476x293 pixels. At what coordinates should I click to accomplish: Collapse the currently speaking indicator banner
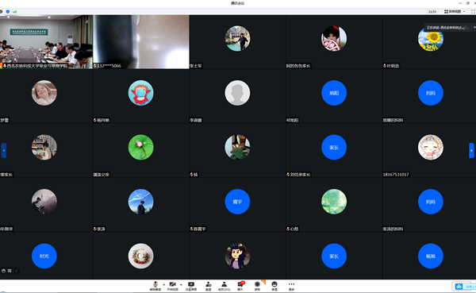click(474, 27)
